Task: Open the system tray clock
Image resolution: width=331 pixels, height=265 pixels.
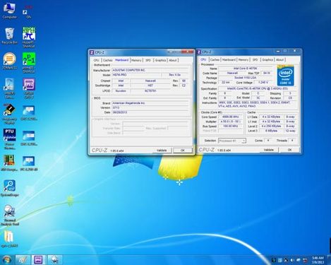Action: tap(318, 260)
